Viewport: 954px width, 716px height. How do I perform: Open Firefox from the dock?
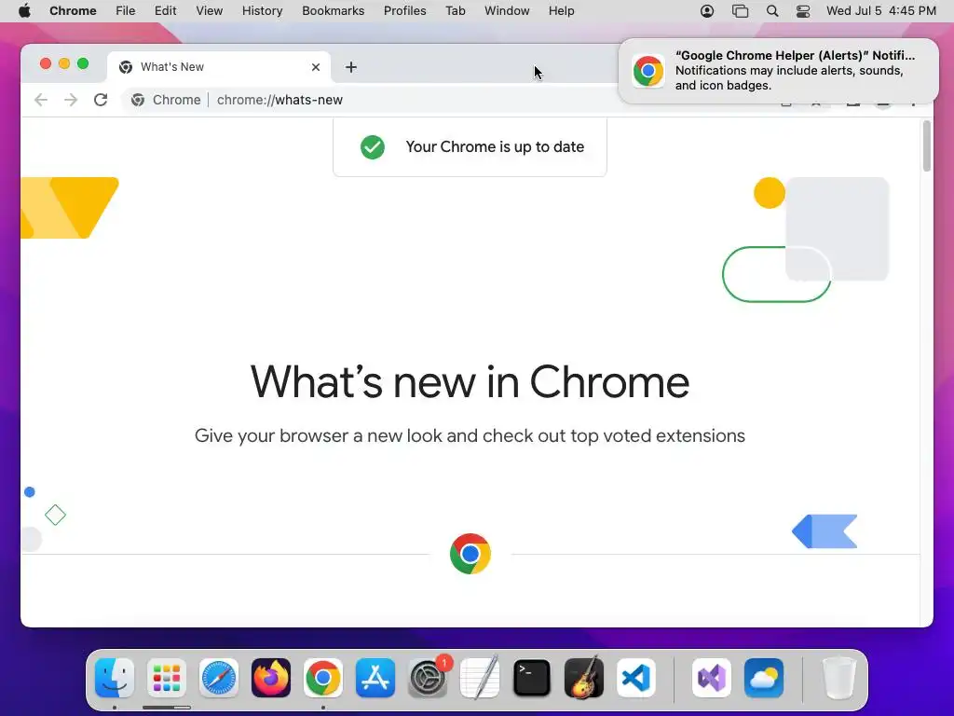[271, 678]
